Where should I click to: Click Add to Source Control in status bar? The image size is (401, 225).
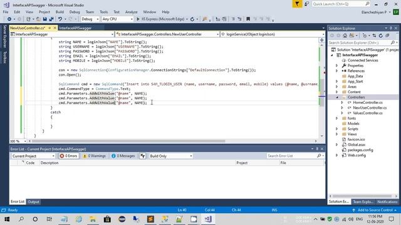click(375, 210)
